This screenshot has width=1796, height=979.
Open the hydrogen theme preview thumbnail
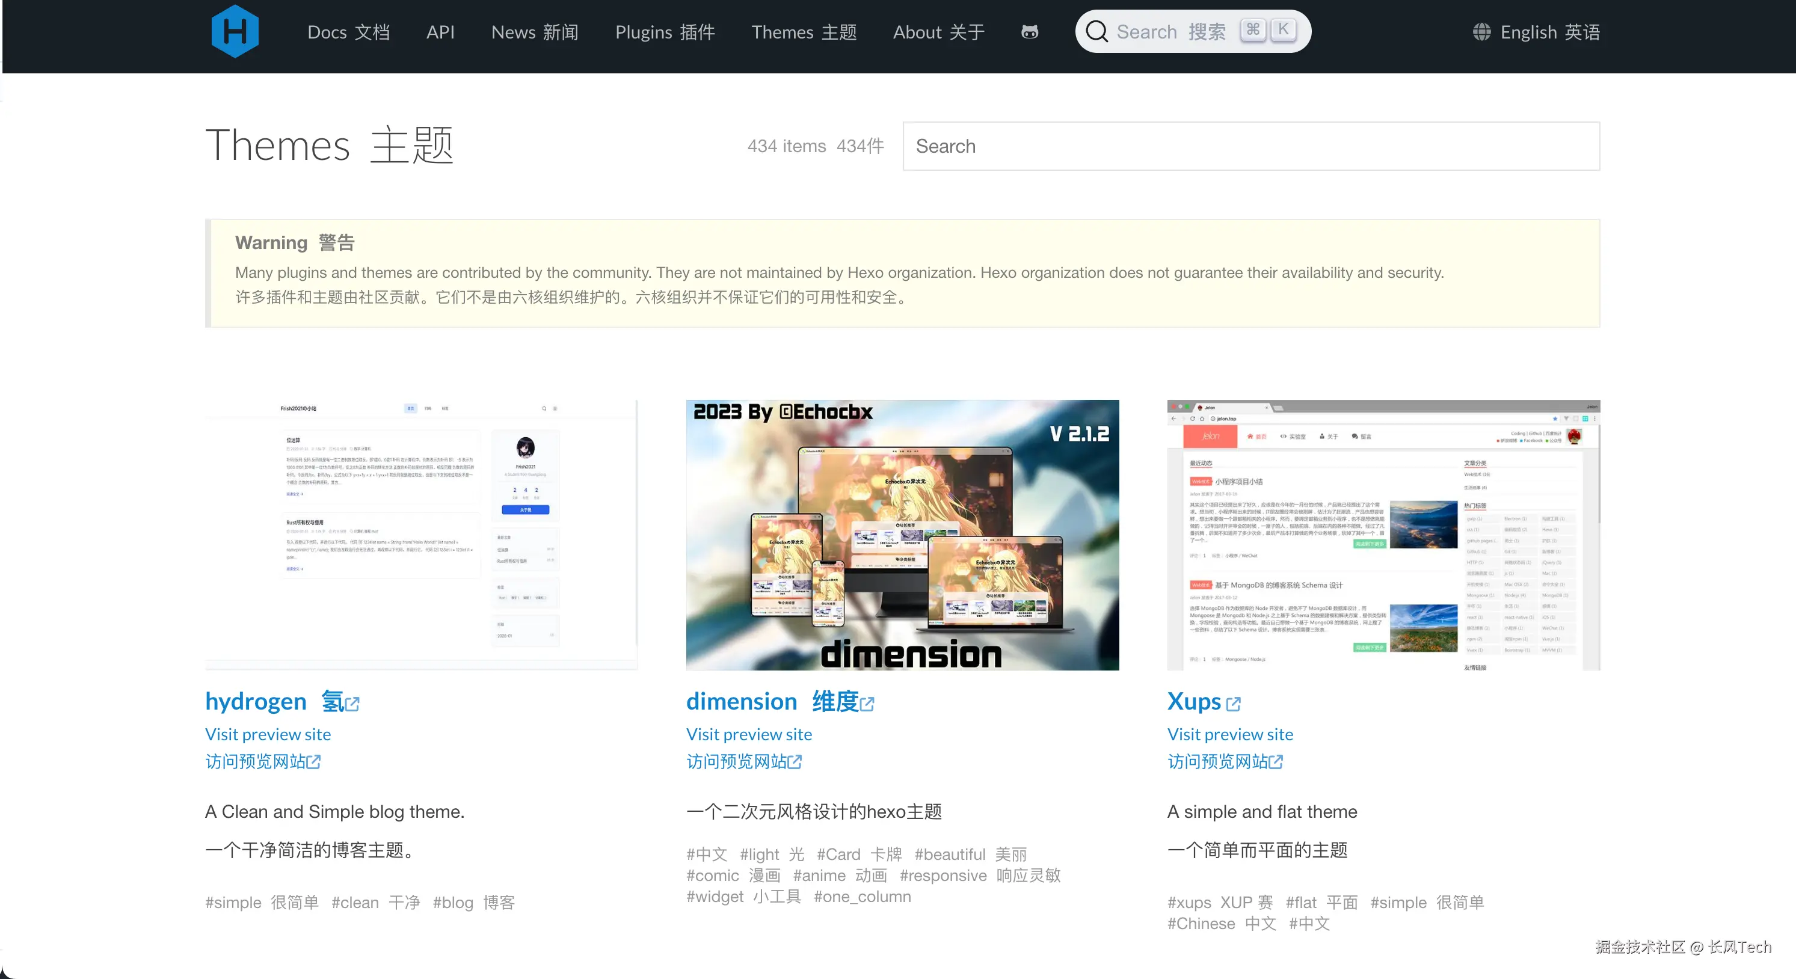coord(421,535)
